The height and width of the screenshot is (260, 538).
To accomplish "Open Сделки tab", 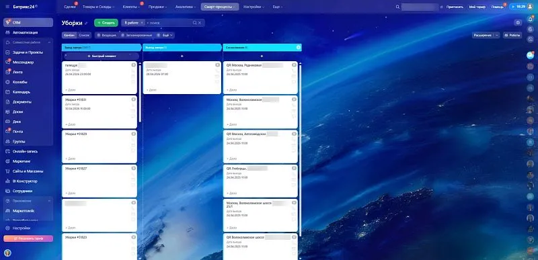I will (70, 7).
